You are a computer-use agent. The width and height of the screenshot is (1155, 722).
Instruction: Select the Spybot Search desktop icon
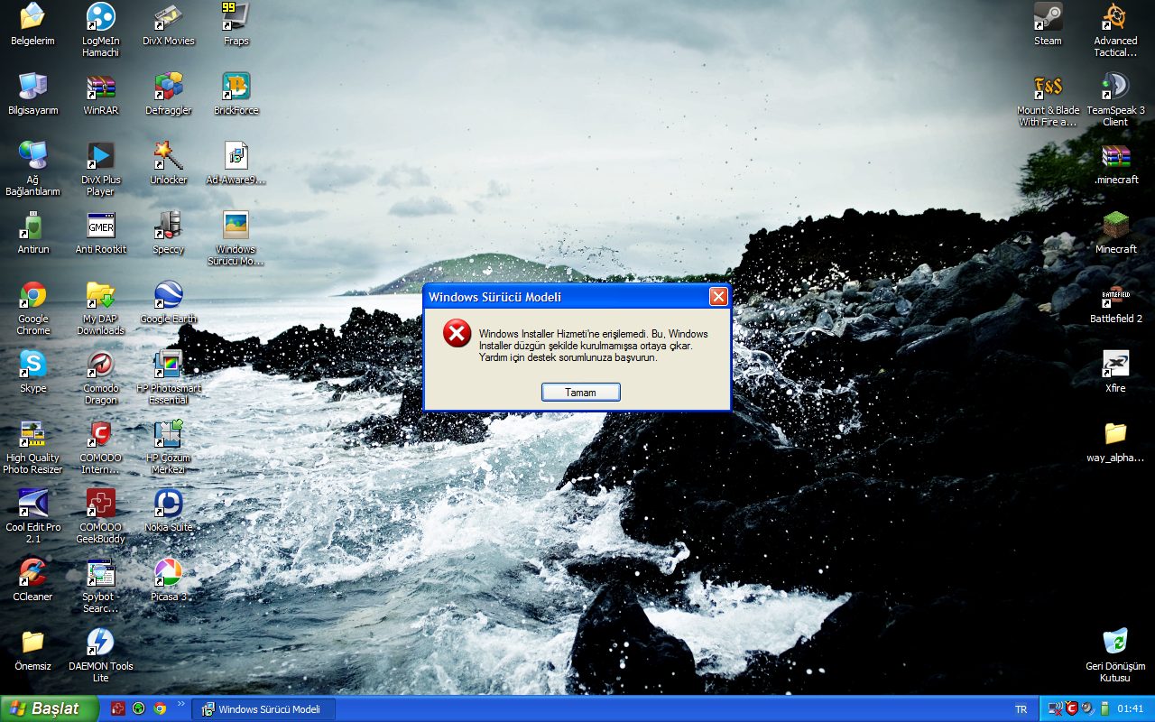pos(100,586)
